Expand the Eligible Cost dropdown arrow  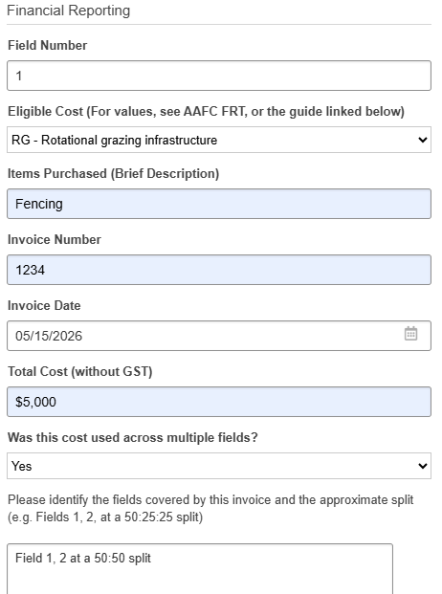point(422,140)
